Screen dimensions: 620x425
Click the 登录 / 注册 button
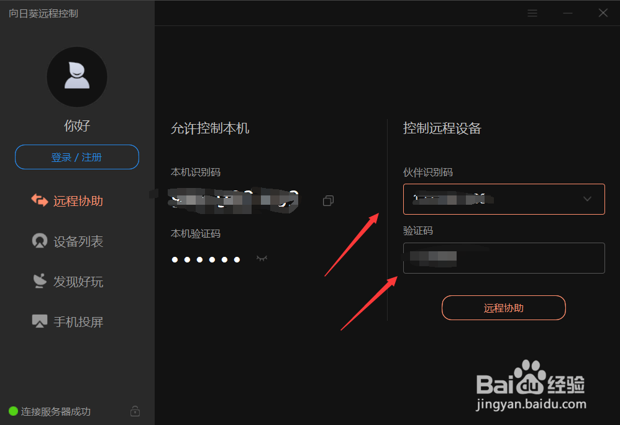76,157
